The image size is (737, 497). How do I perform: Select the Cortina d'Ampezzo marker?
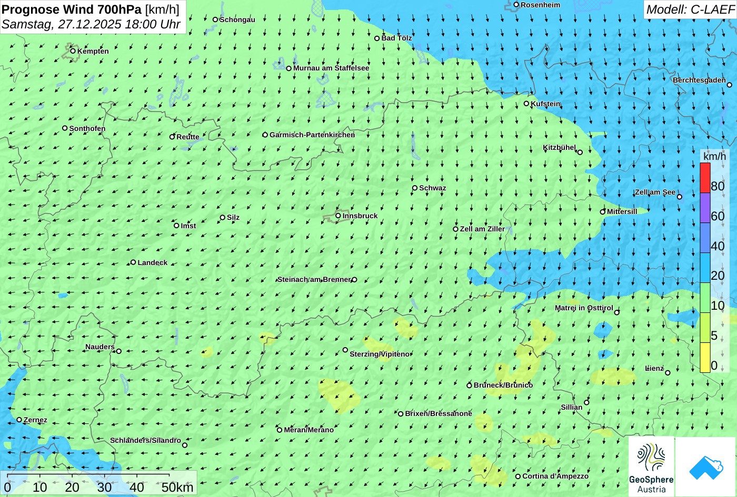[518, 476]
